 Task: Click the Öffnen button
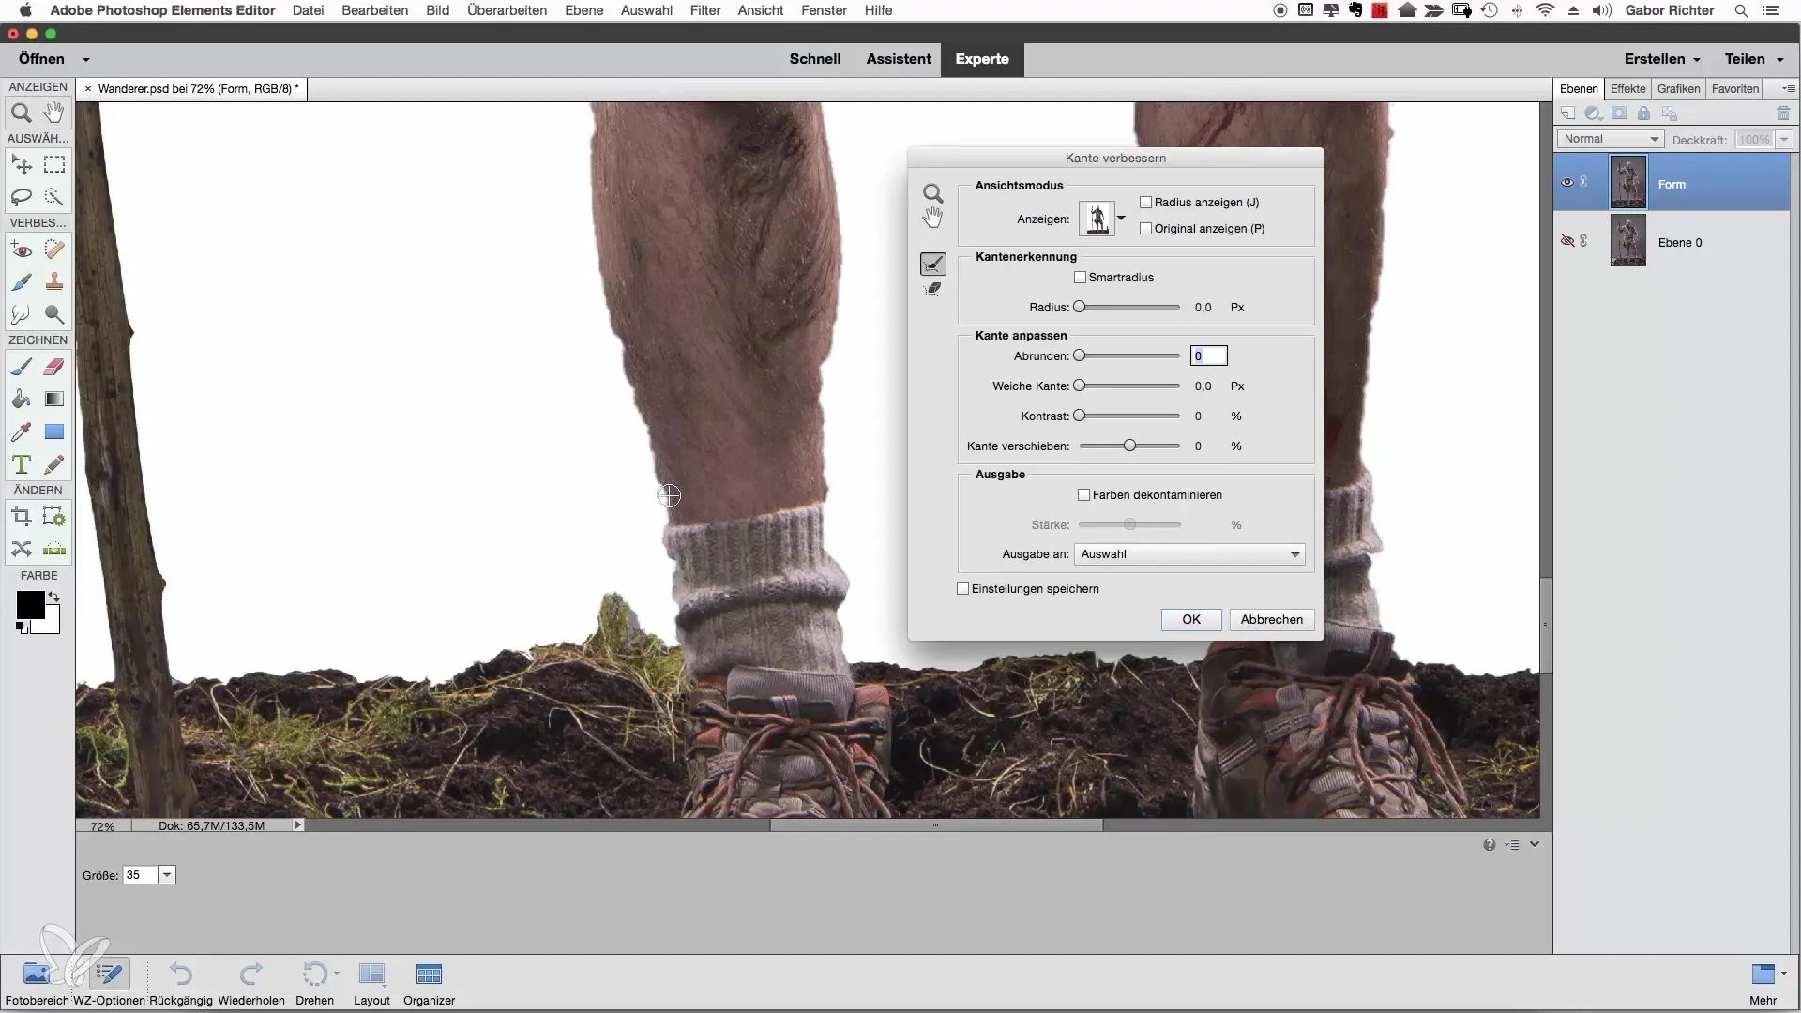coord(41,59)
